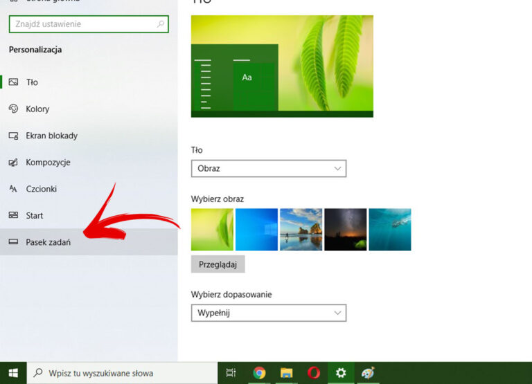Click the desktop background preview image
532x384 pixels.
point(283,66)
